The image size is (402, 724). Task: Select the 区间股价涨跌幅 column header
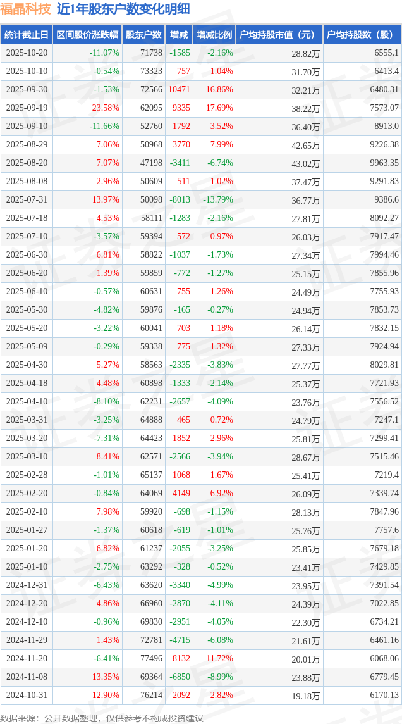click(87, 35)
